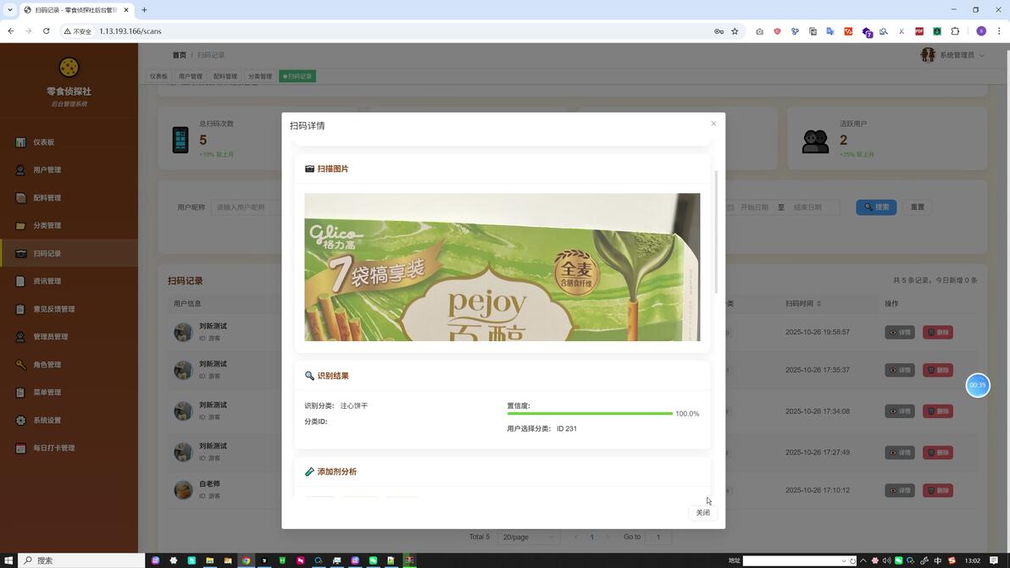
Task: Open 资讯管理 in the sidebar
Action: (x=69, y=281)
